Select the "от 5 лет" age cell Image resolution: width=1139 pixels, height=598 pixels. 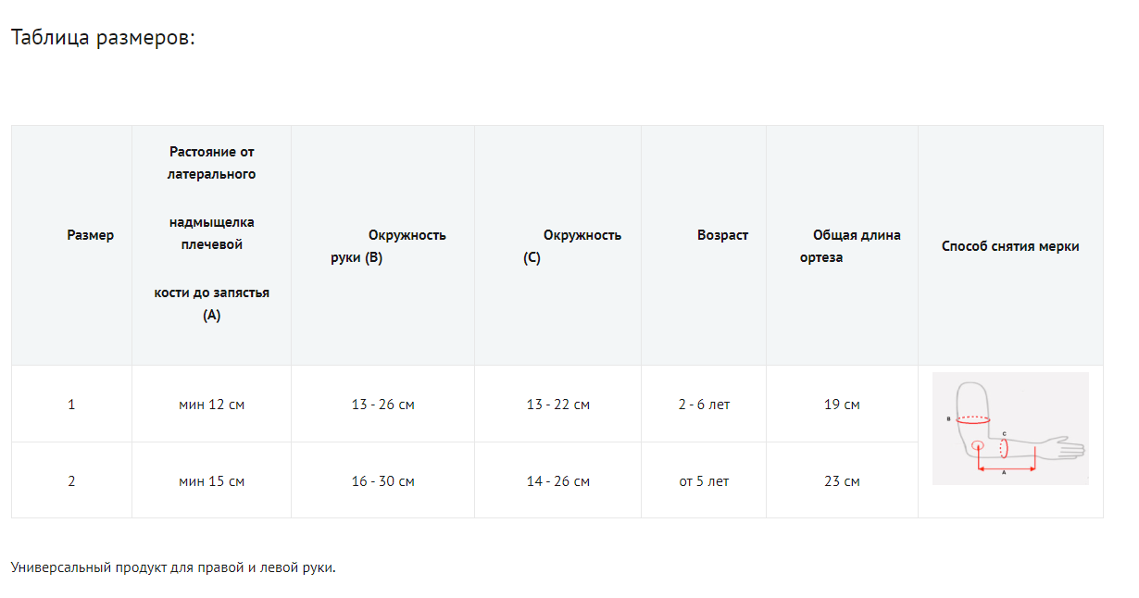point(704,481)
